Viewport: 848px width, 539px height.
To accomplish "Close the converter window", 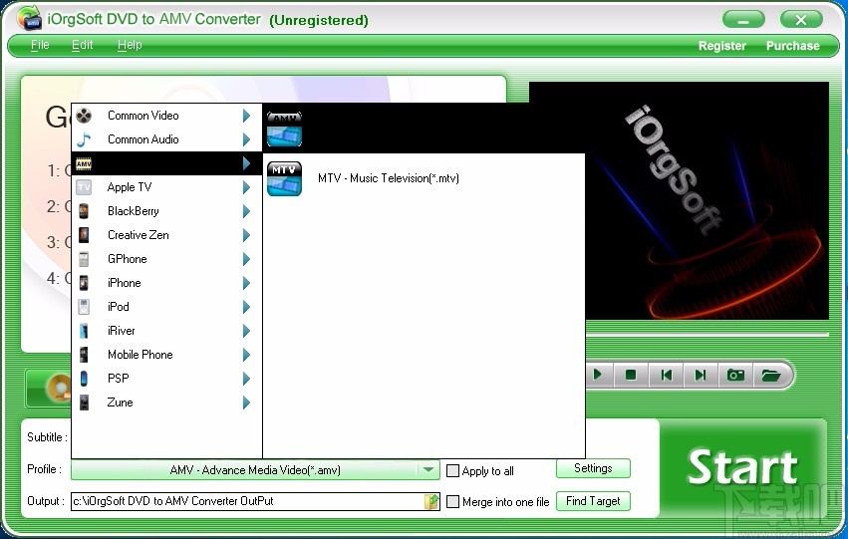I will (801, 20).
